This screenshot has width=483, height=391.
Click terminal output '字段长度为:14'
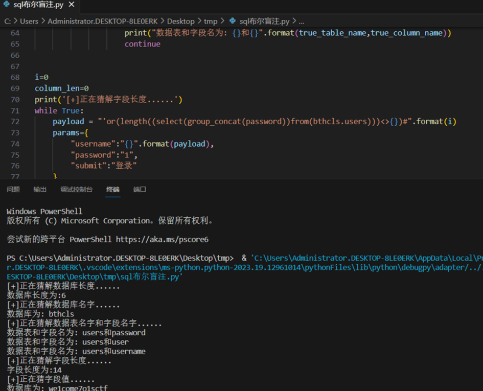click(34, 370)
